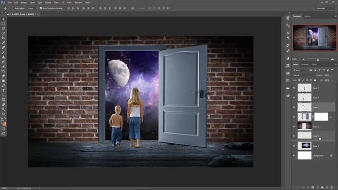
Task: Click the quick mask mode icon
Action: click(x=3, y=129)
